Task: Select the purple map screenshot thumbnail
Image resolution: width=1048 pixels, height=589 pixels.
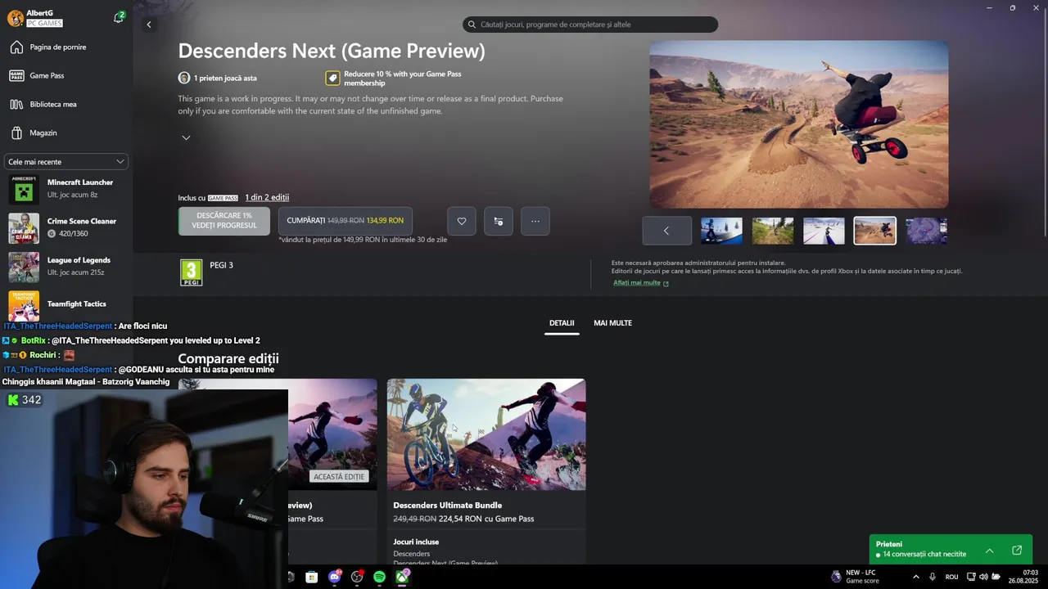Action: point(926,231)
